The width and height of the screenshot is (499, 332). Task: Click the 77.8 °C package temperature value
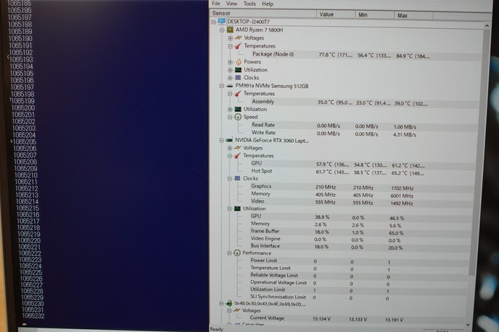[x=336, y=55]
